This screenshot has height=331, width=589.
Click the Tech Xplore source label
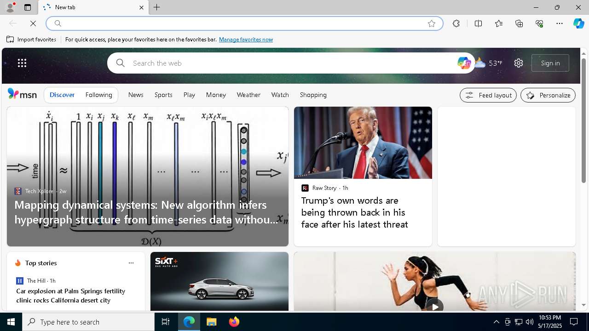(x=39, y=191)
